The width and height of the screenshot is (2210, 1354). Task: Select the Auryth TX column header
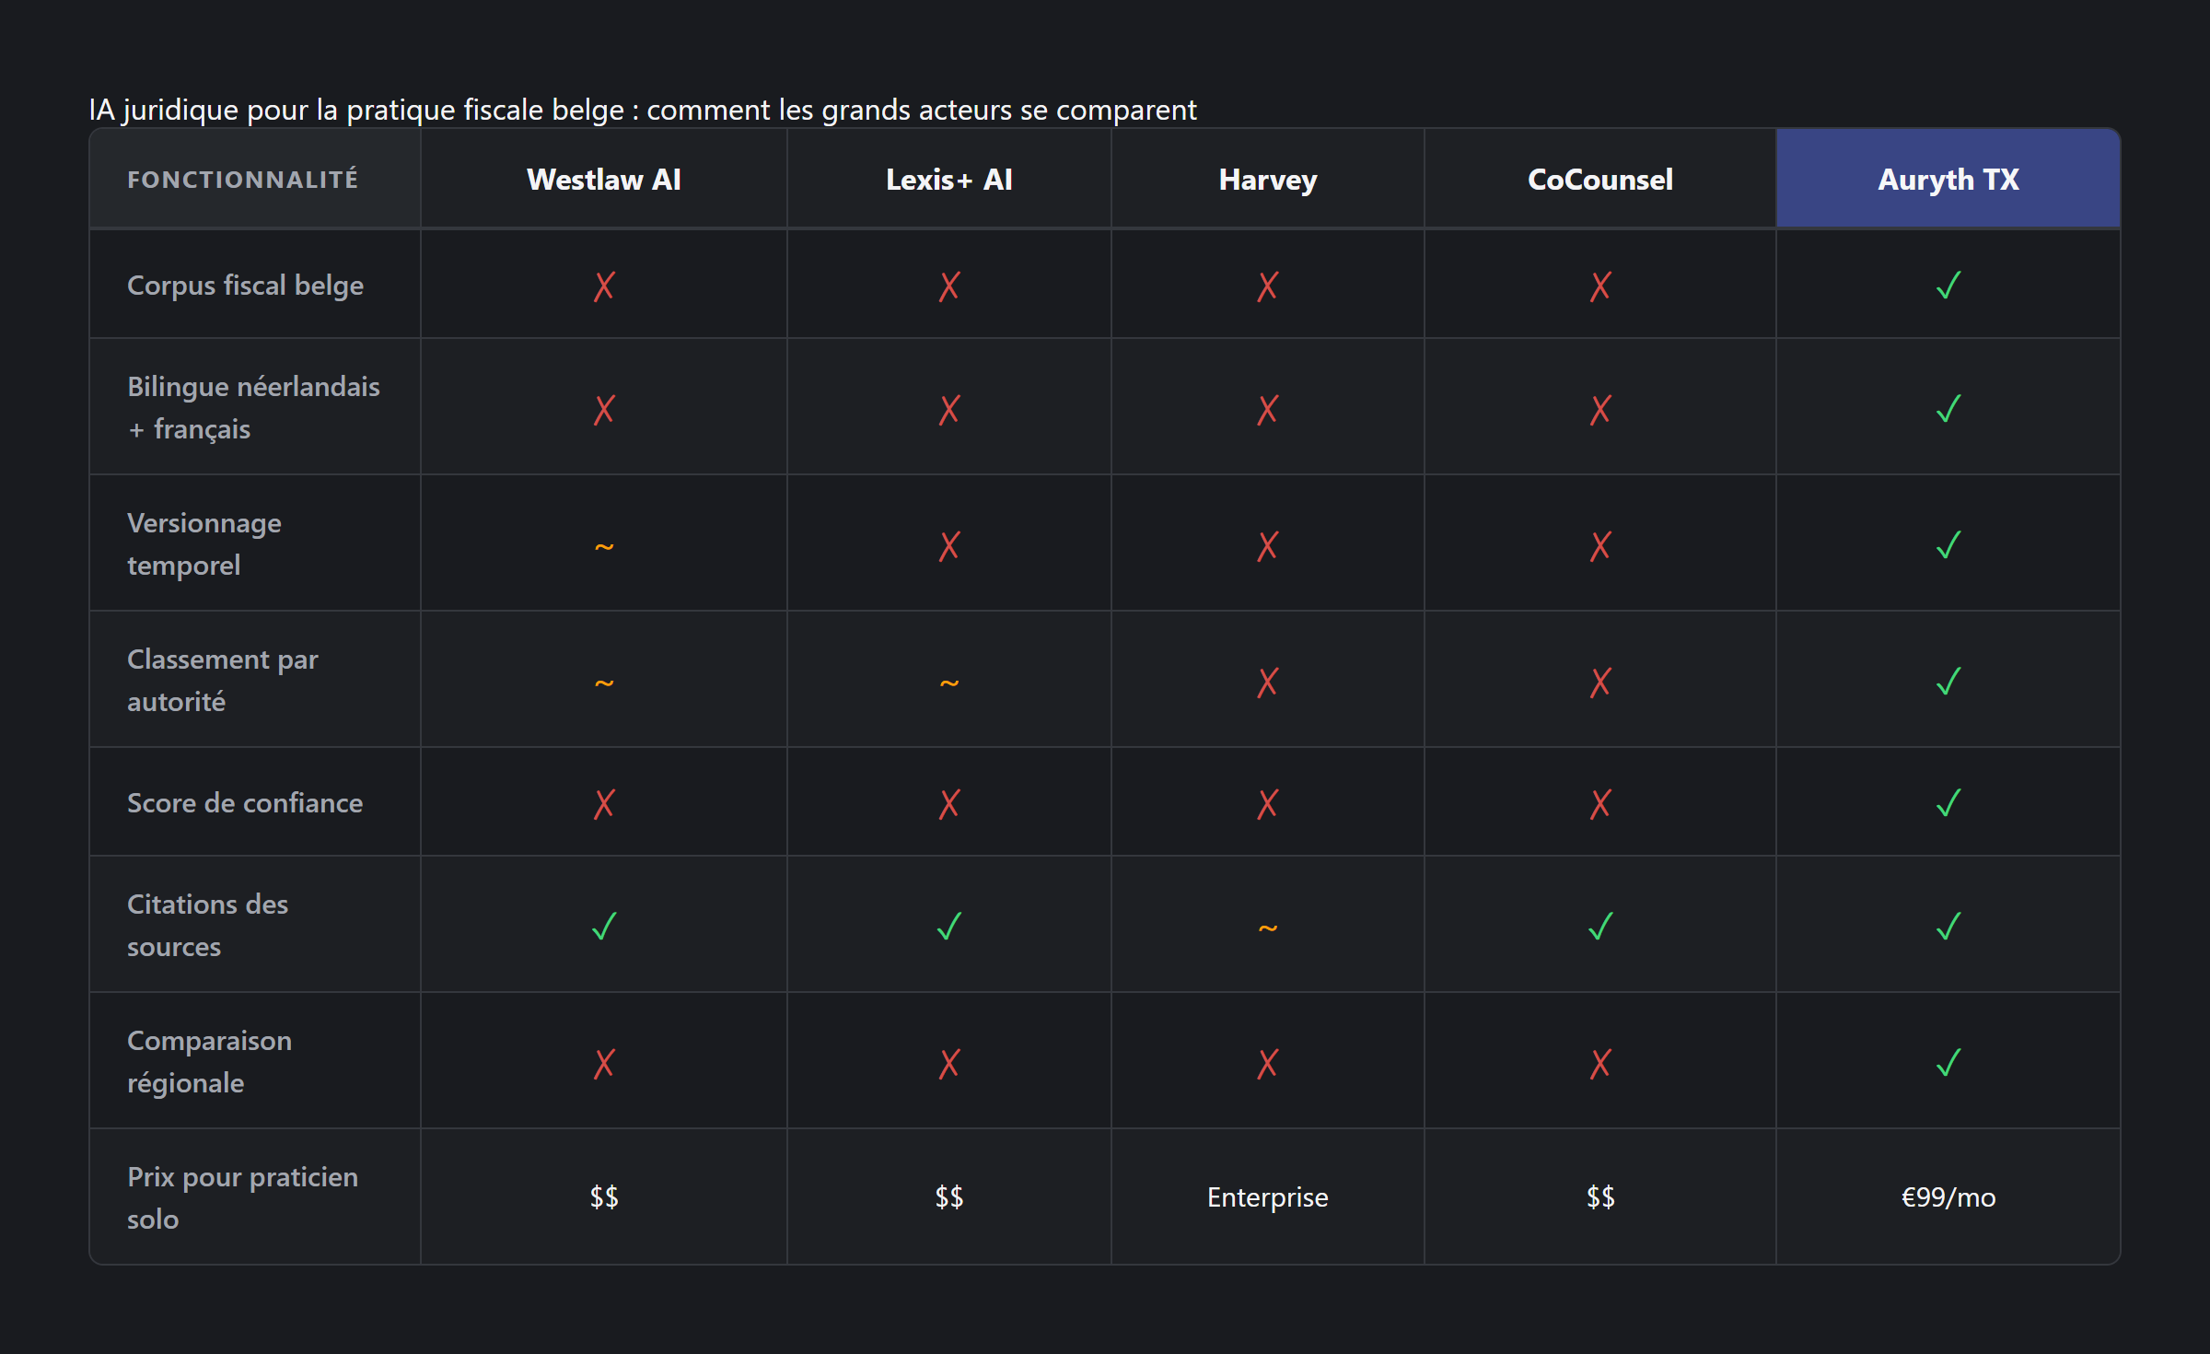1948,180
